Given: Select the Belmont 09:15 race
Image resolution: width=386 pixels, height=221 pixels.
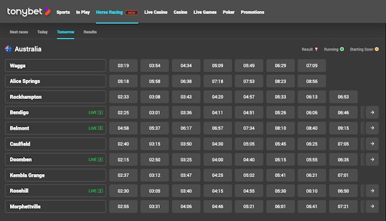Looking at the screenshot, I should click(343, 128).
